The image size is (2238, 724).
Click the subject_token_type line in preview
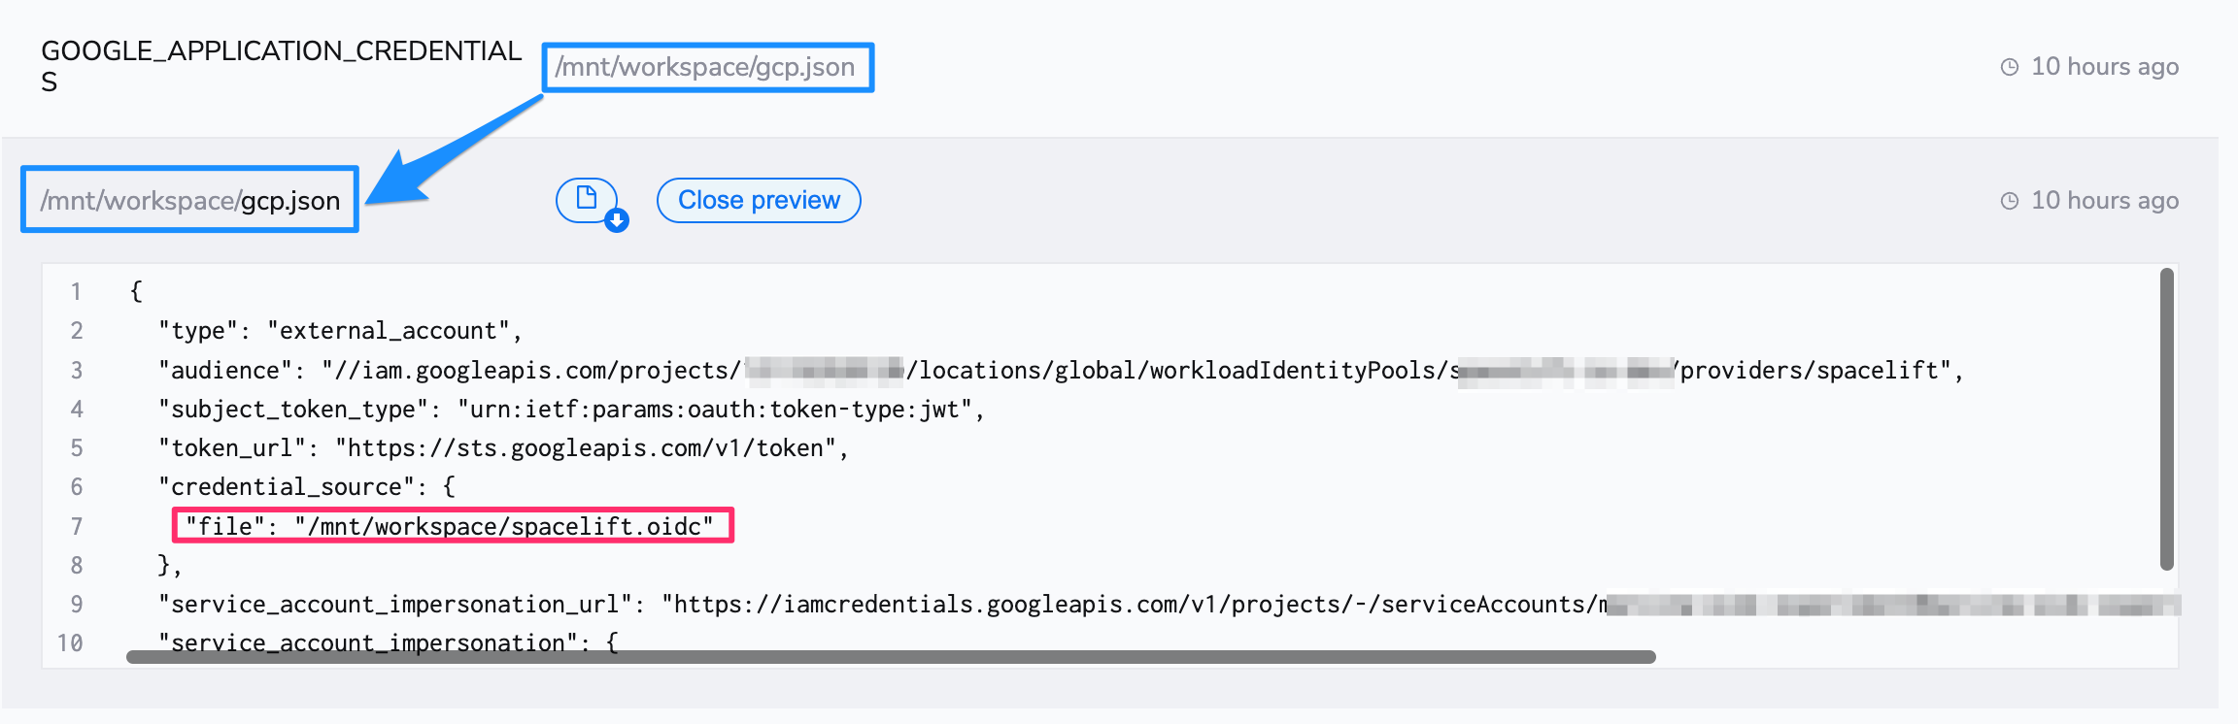(x=571, y=410)
